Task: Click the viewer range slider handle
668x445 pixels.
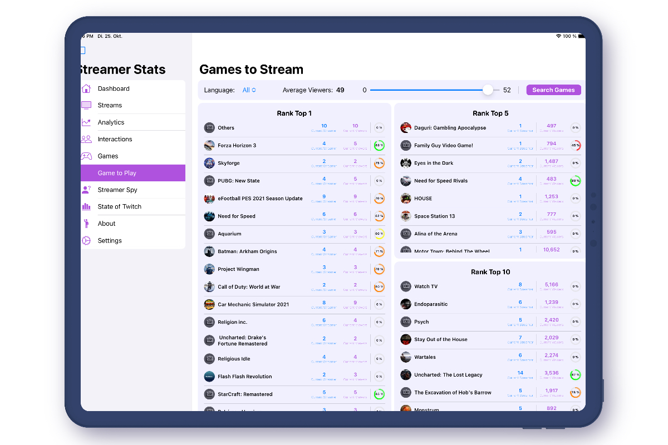Action: point(488,89)
